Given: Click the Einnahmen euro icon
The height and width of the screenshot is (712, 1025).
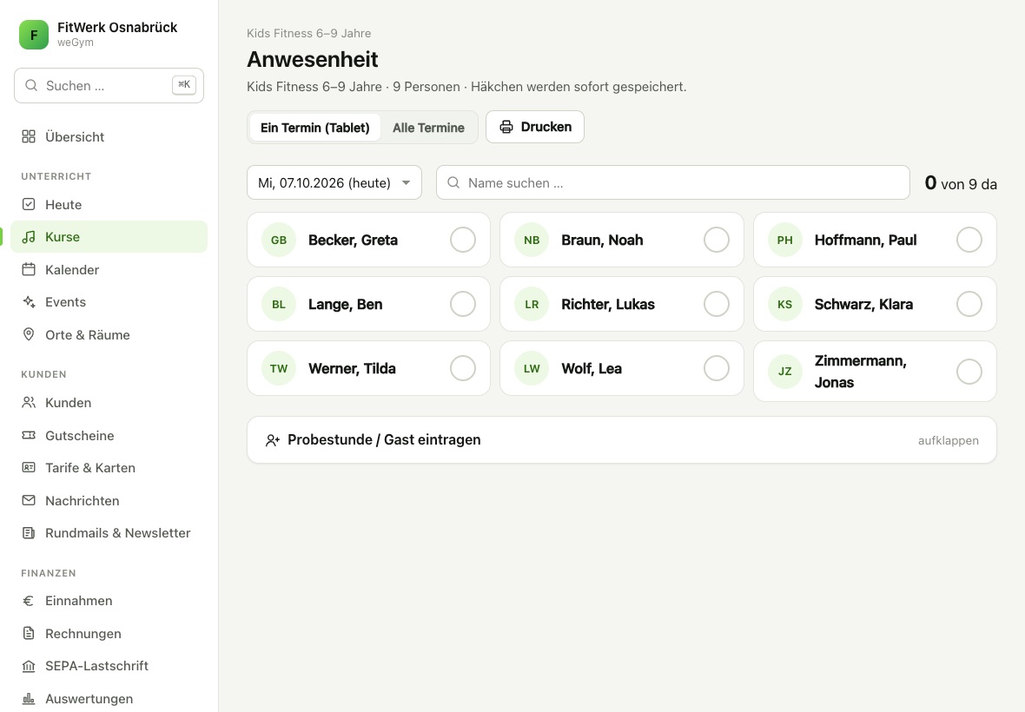Looking at the screenshot, I should pyautogui.click(x=29, y=601).
